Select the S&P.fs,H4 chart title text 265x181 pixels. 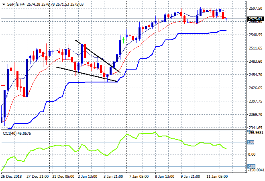(16, 4)
